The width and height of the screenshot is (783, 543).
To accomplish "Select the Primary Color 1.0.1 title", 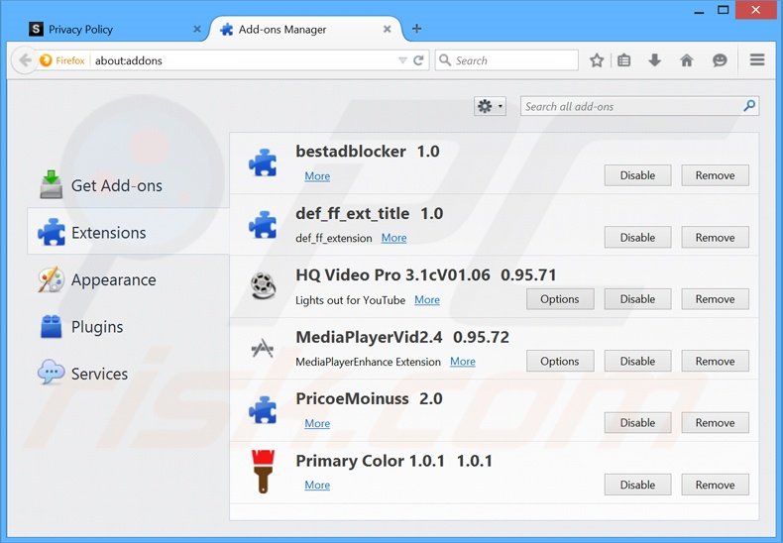I will 393,460.
